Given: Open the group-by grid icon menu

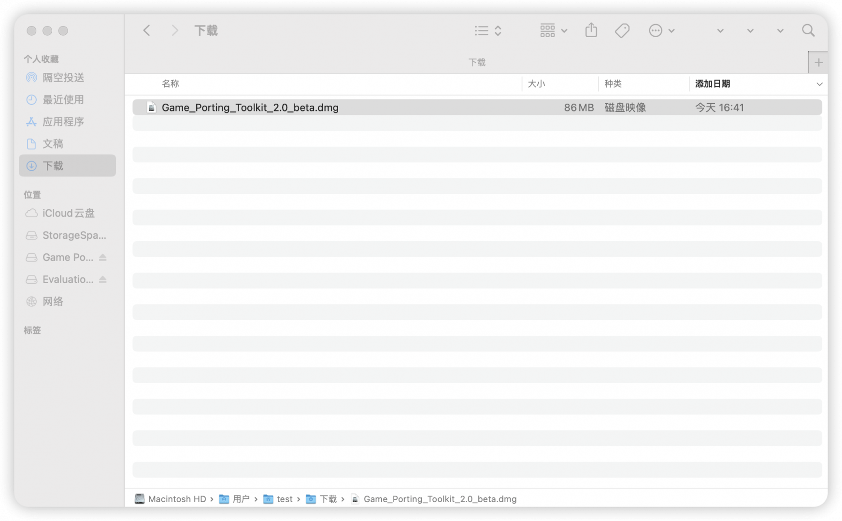Looking at the screenshot, I should pos(553,30).
